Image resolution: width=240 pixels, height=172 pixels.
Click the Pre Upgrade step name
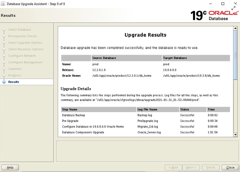click(x=70, y=121)
